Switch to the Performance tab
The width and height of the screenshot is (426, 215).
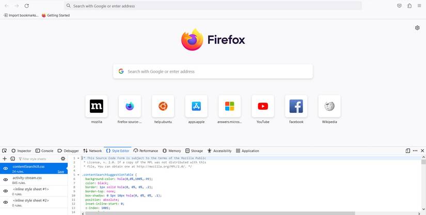146,151
